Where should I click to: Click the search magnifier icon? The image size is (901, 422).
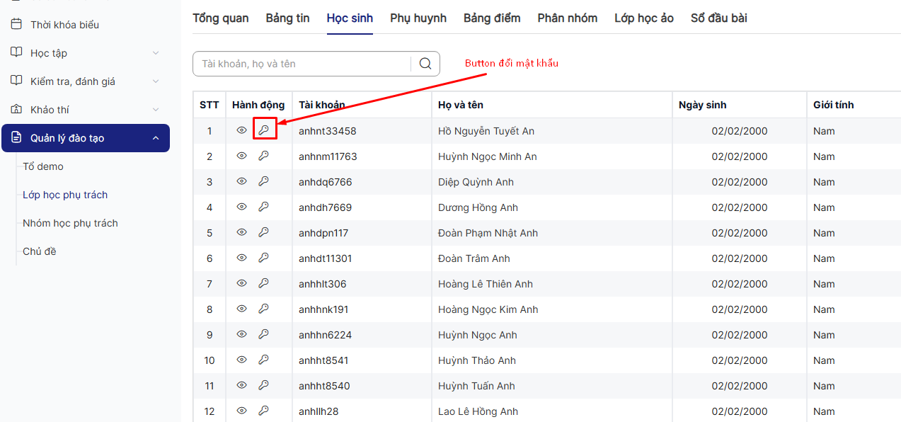(x=425, y=64)
